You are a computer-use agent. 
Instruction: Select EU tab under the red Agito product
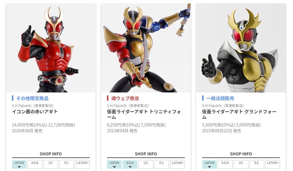coord(66,164)
